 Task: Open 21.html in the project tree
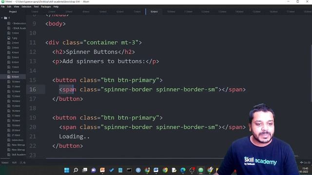tap(16, 135)
